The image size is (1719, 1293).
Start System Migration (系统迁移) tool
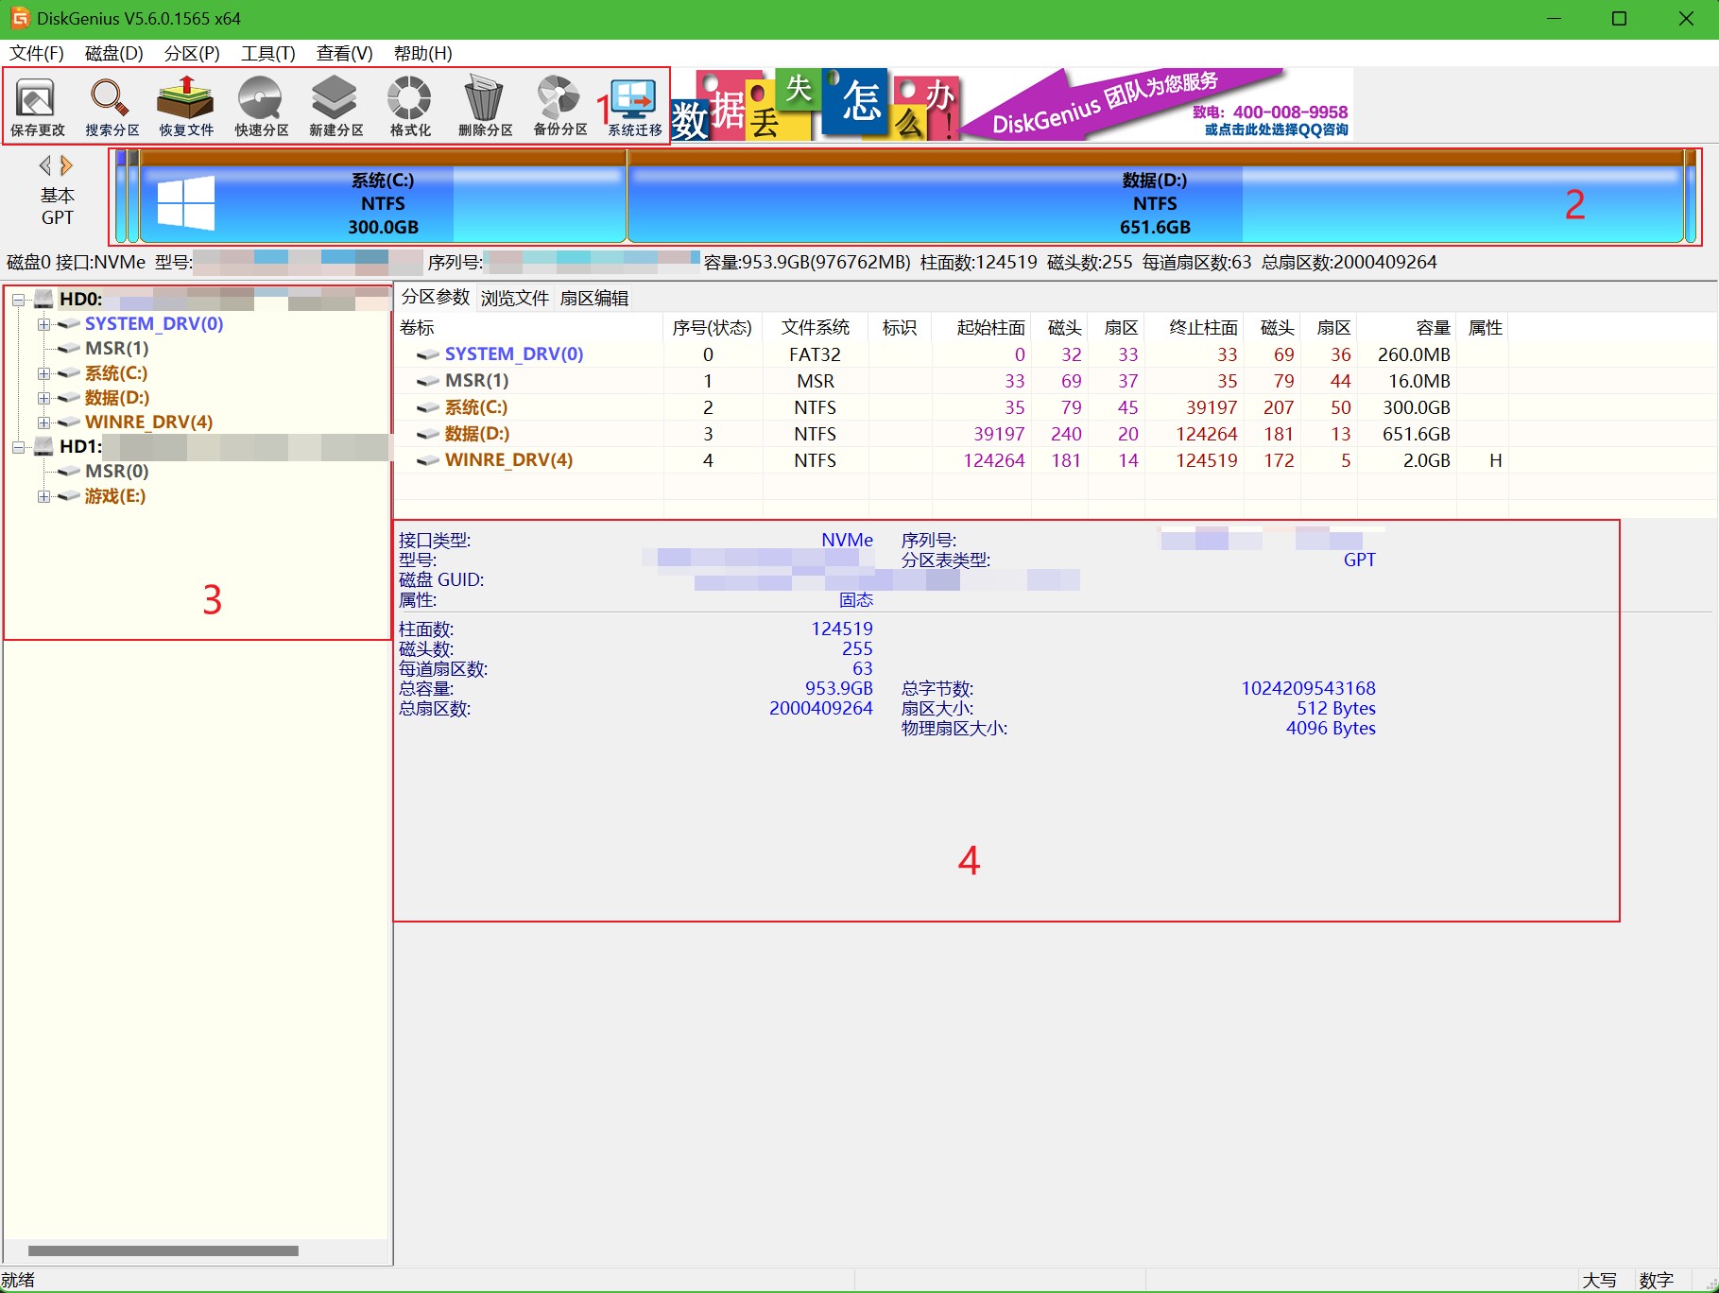pos(634,107)
